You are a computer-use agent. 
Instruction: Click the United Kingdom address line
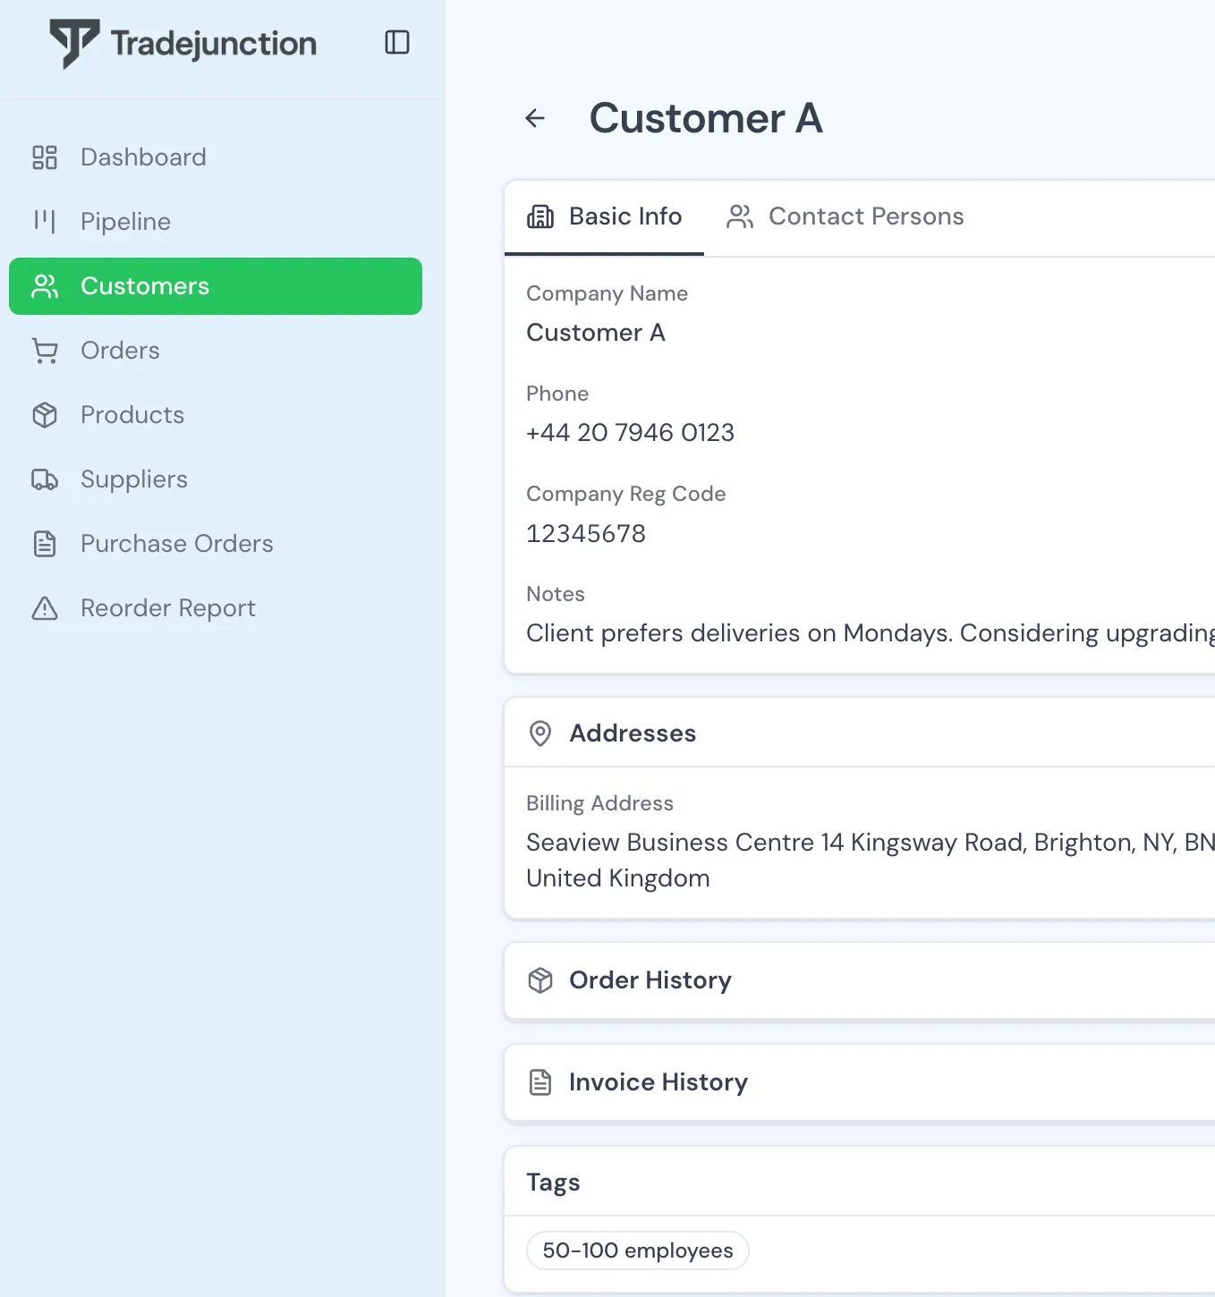[618, 878]
